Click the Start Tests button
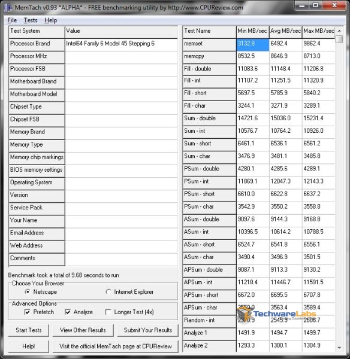The height and width of the screenshot is (359, 350). [x=28, y=330]
